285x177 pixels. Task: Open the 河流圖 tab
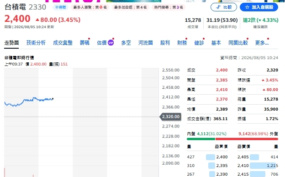pyautogui.click(x=145, y=43)
